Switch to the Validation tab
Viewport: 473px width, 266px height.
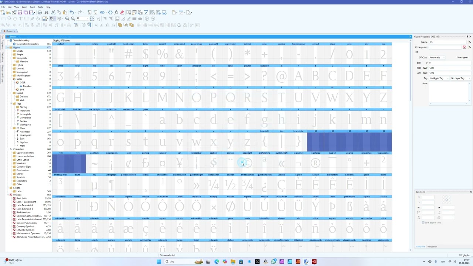tap(432, 246)
